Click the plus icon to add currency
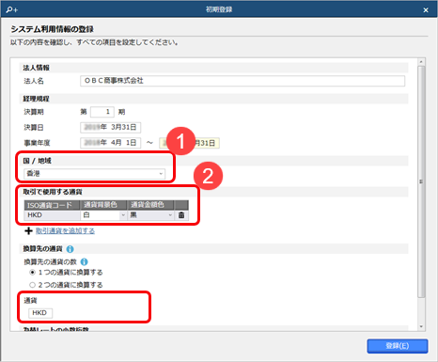This screenshot has width=438, height=362. 28,231
